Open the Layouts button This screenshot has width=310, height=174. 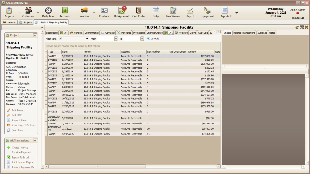(153, 39)
